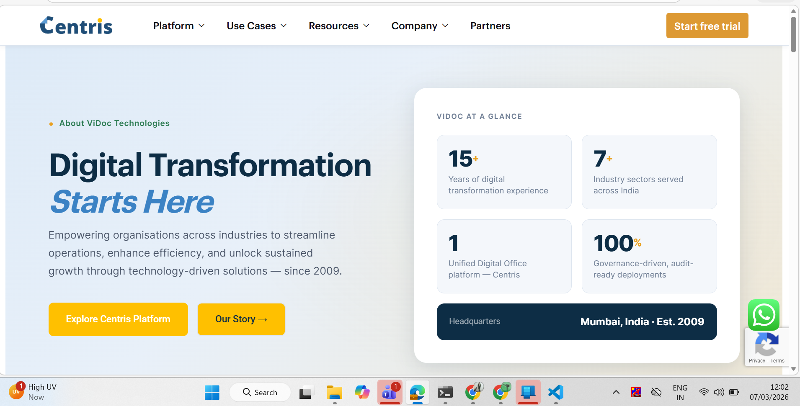
Task: Click Explore Centris Platform button
Action: [x=118, y=319]
